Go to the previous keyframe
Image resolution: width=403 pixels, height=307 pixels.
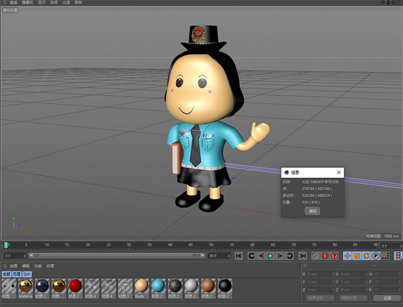(252, 256)
